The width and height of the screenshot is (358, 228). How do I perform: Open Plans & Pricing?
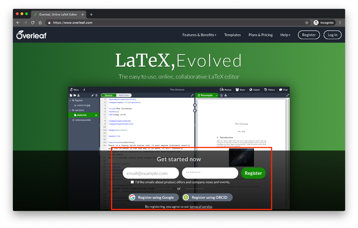point(260,35)
